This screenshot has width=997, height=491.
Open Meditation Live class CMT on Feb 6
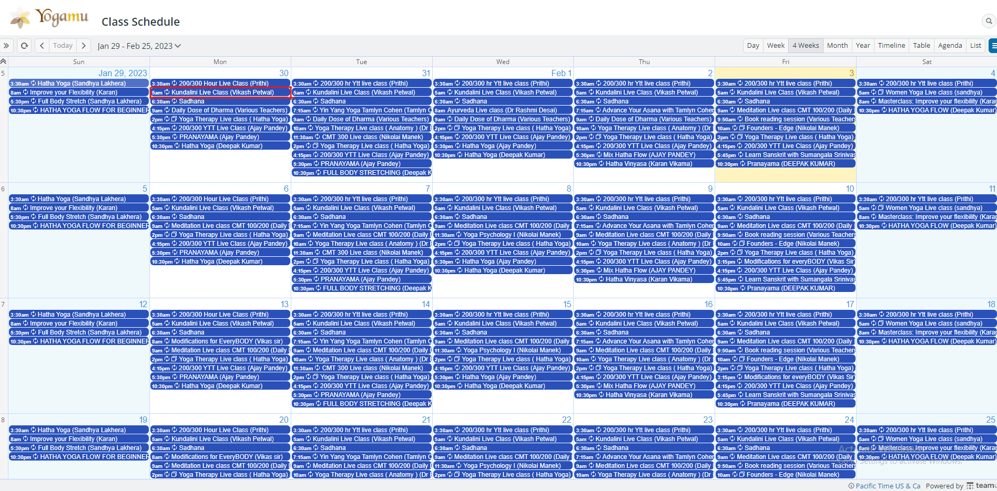220,226
